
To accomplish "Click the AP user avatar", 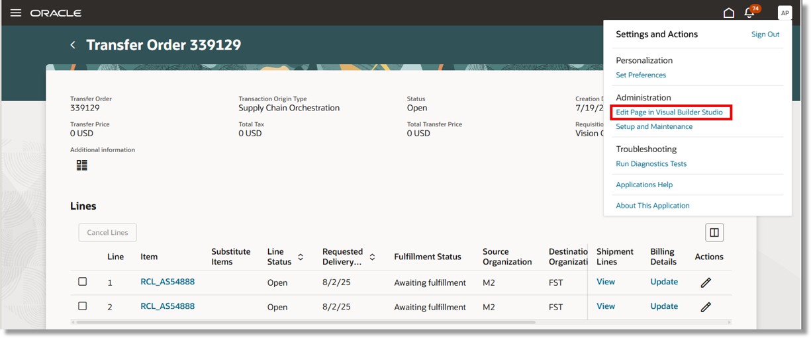I will (x=785, y=13).
